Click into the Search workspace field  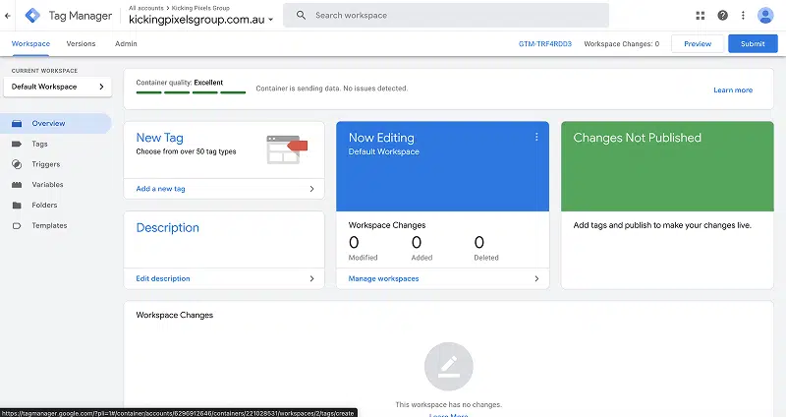pos(446,16)
